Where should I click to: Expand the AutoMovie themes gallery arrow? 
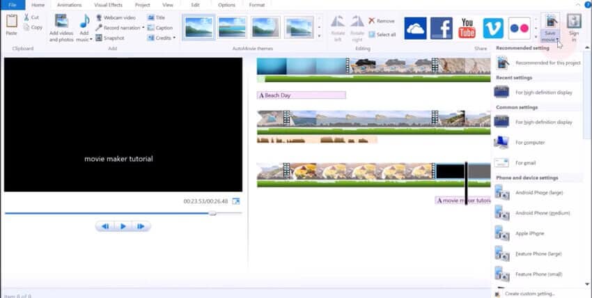pyautogui.click(x=320, y=36)
